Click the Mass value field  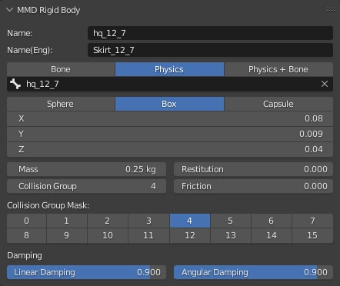point(86,169)
